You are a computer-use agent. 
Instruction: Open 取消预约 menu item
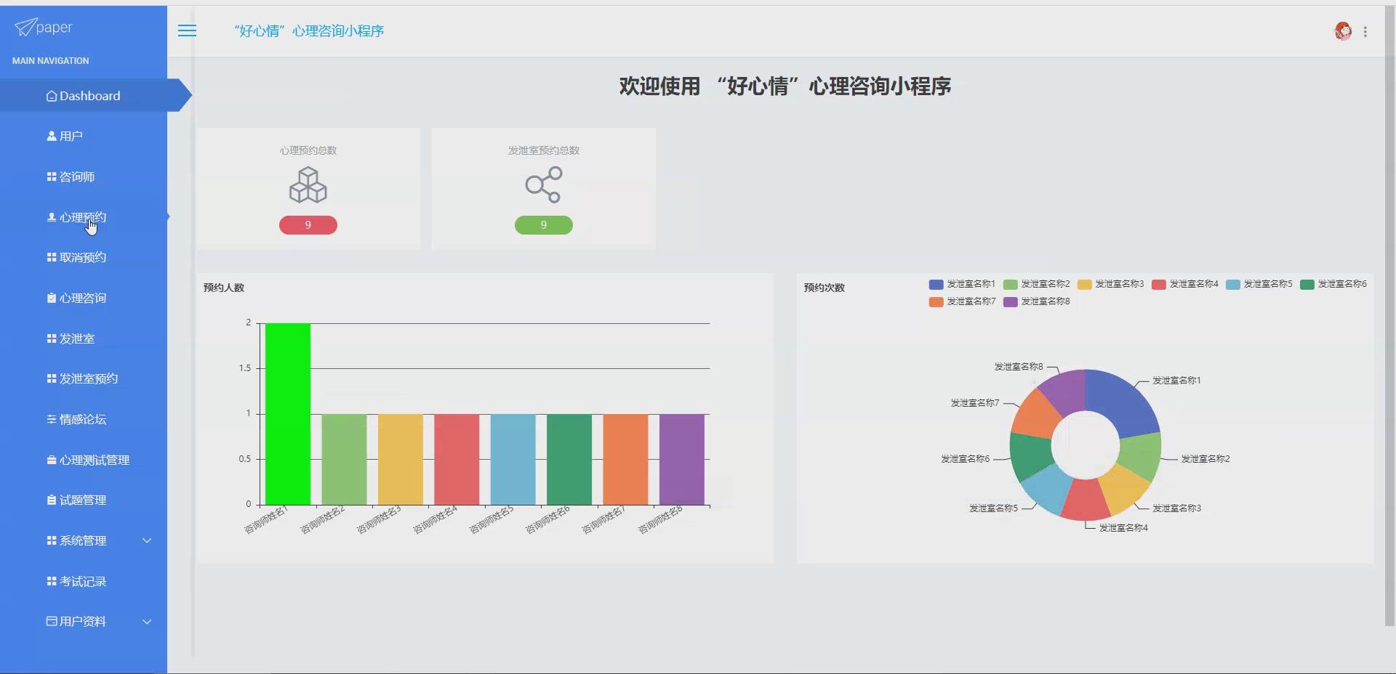click(84, 257)
